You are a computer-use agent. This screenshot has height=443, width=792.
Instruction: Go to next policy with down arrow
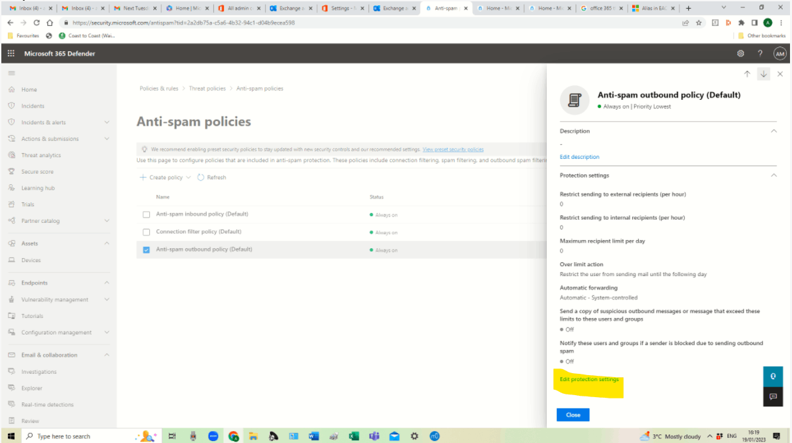pyautogui.click(x=764, y=74)
